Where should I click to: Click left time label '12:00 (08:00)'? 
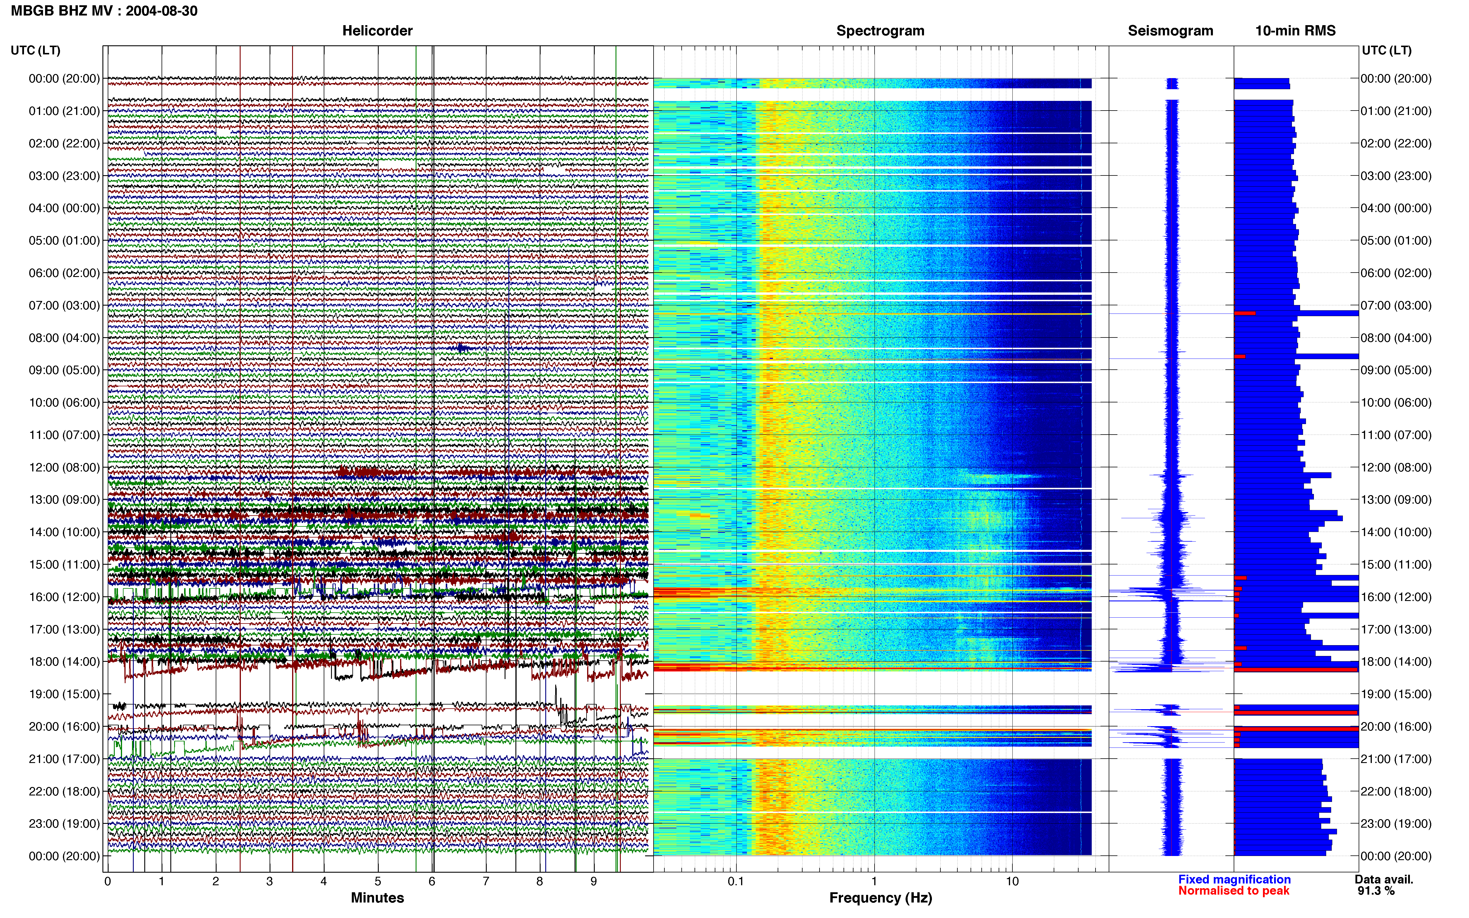tap(64, 468)
